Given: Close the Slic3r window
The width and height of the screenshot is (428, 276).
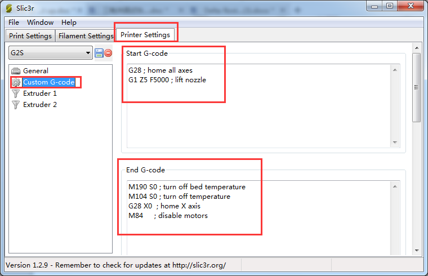Looking at the screenshot, I should pyautogui.click(x=411, y=6).
